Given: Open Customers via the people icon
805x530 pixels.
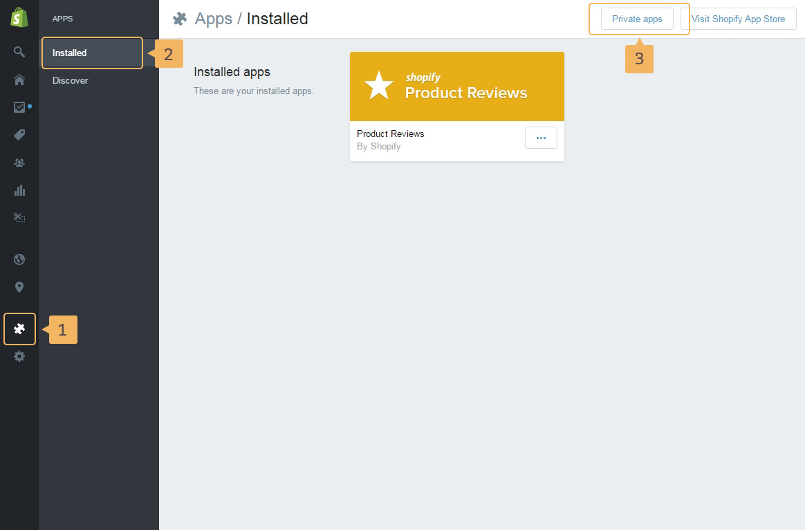Looking at the screenshot, I should pos(19,163).
